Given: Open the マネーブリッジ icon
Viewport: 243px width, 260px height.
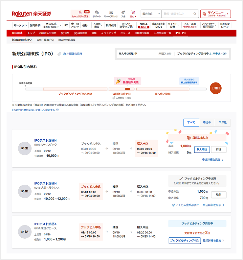Looking at the screenshot, I should [111, 12].
